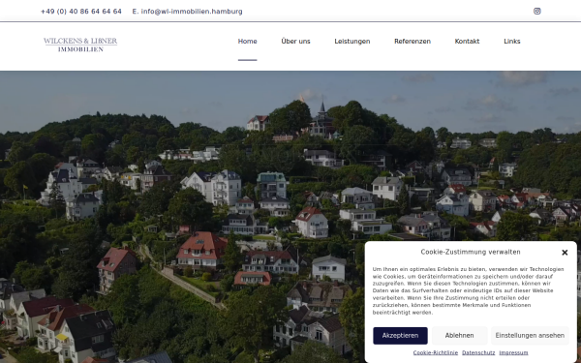Decline cookies with Ablehnen
581x363 pixels.
[x=459, y=336]
